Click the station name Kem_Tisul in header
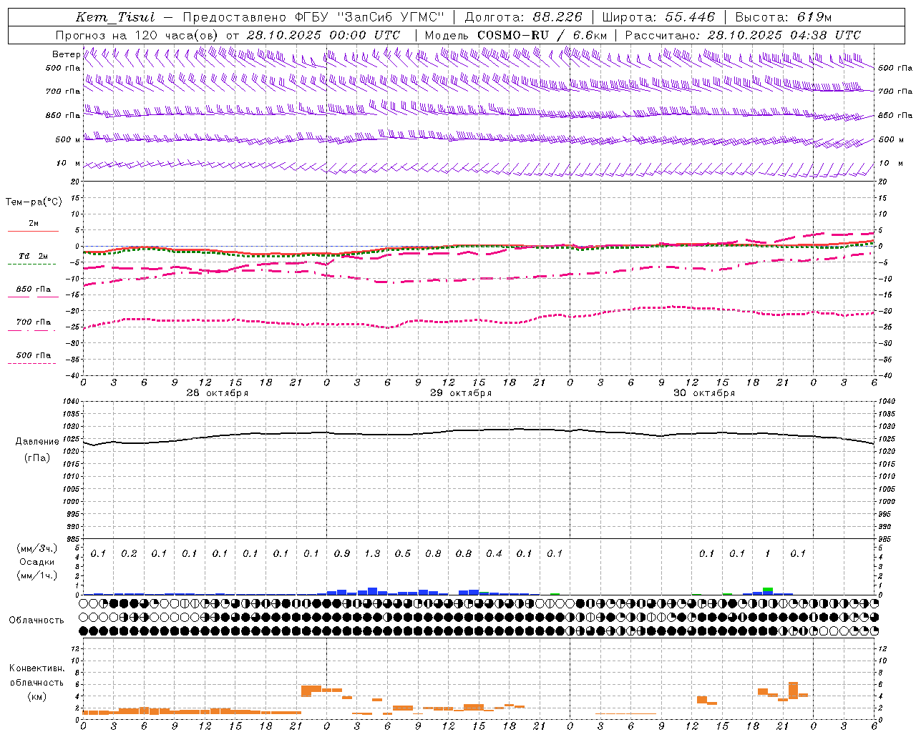The width and height of the screenshot is (916, 732). (x=115, y=17)
